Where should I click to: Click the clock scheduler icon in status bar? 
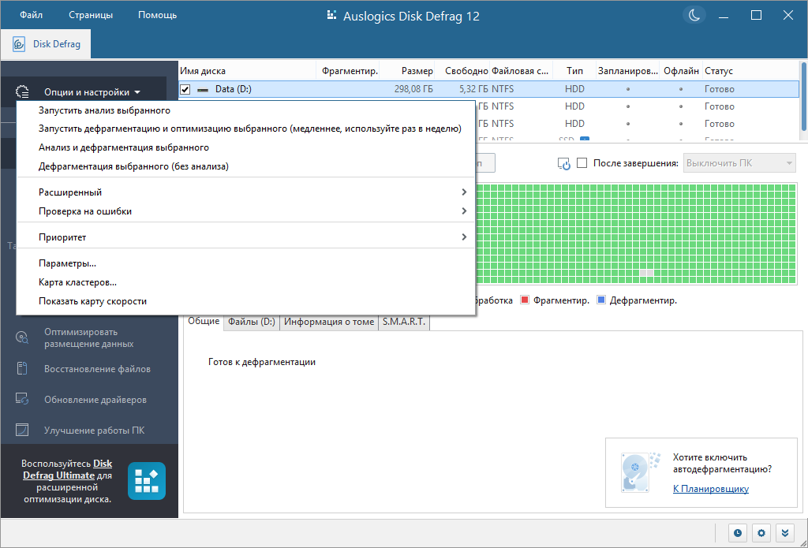(x=738, y=533)
